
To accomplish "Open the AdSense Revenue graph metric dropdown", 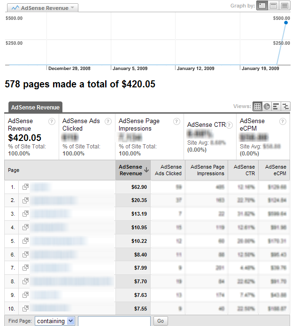I will (x=43, y=8).
